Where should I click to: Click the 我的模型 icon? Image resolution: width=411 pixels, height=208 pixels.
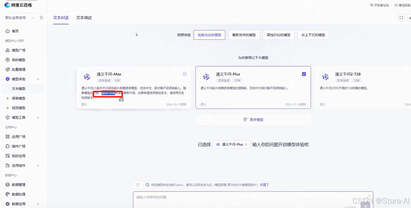click(x=8, y=60)
